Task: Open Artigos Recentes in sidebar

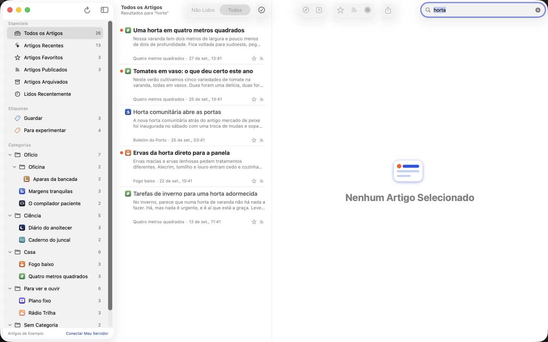Action: [55, 46]
